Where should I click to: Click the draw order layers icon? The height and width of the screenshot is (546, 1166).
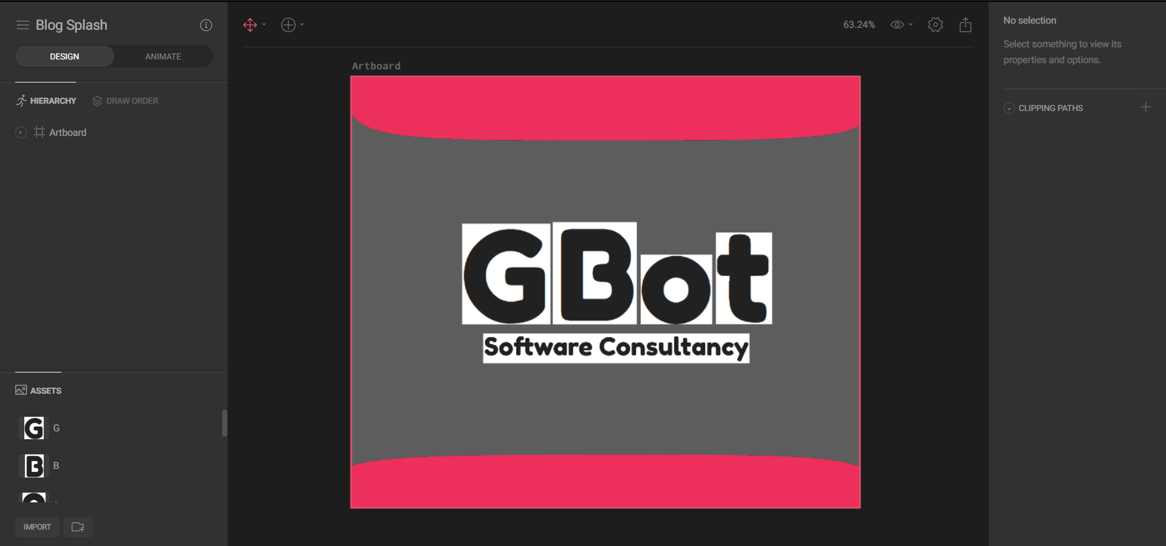coord(97,101)
